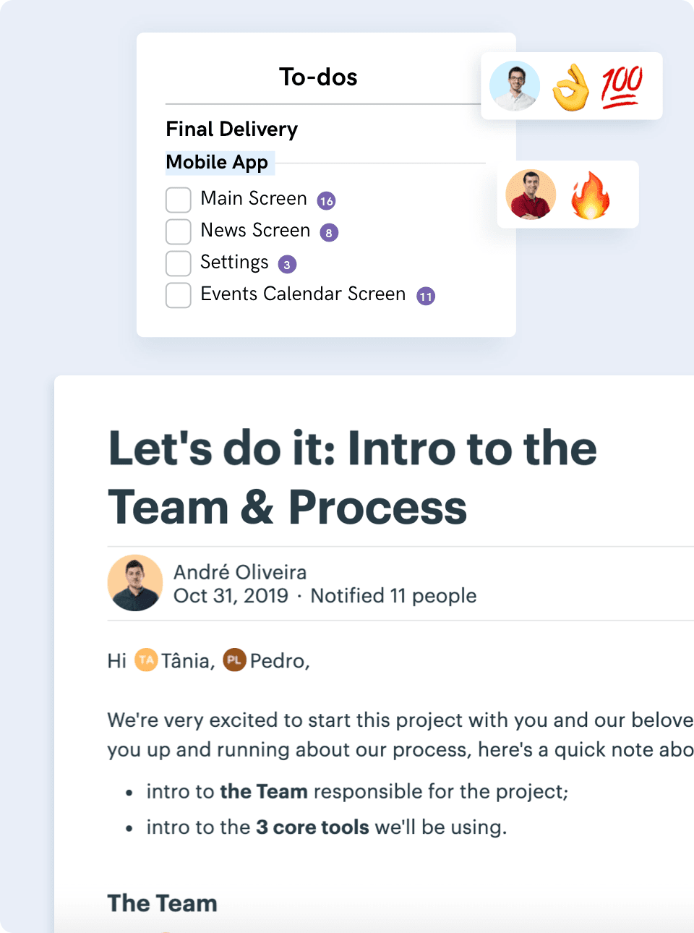694x933 pixels.
Task: Click the Events Calendar Screen to-do title
Action: [x=303, y=294]
